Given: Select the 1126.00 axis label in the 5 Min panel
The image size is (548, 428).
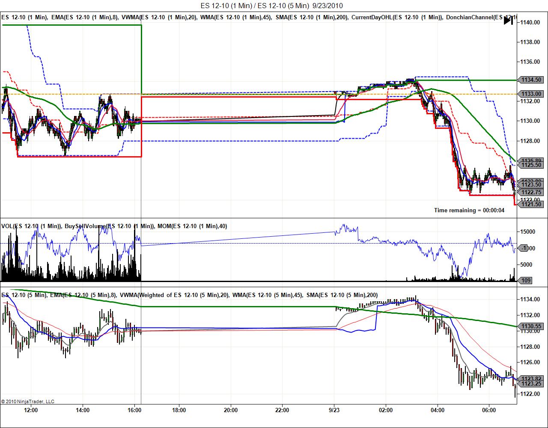Looking at the screenshot, I should 530,362.
